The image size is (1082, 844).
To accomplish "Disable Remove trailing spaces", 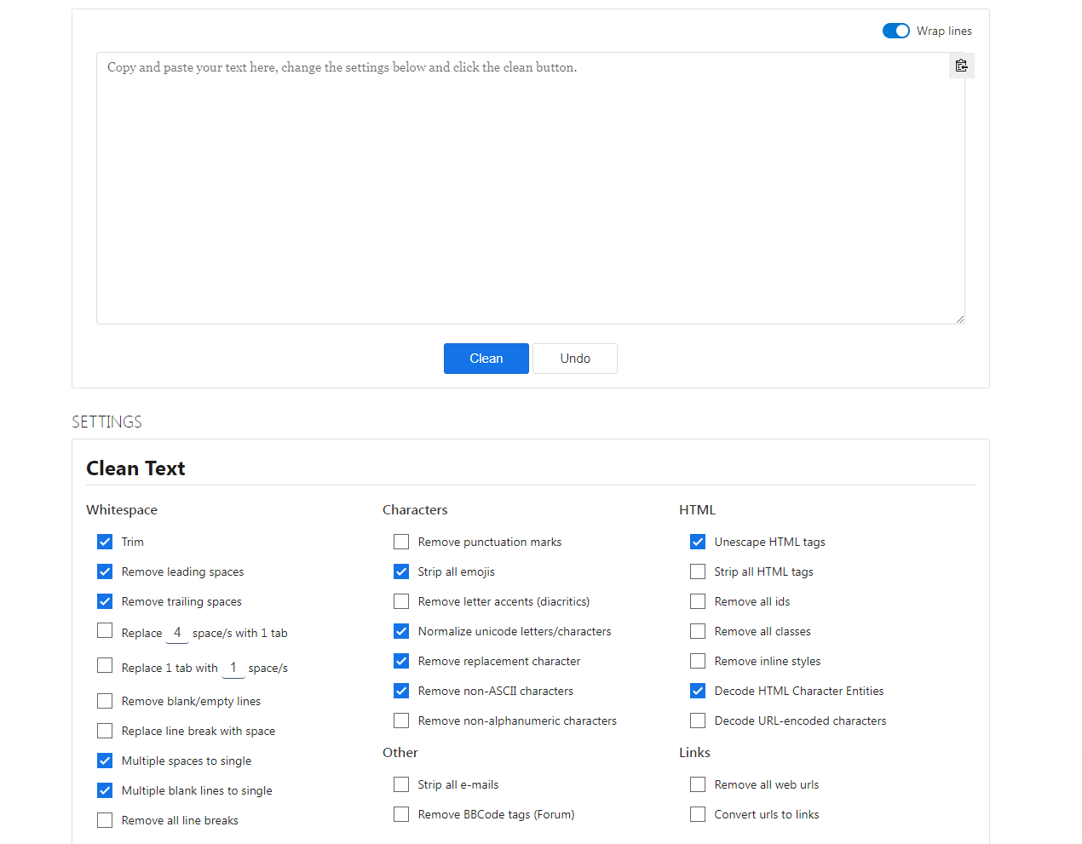I will point(104,601).
